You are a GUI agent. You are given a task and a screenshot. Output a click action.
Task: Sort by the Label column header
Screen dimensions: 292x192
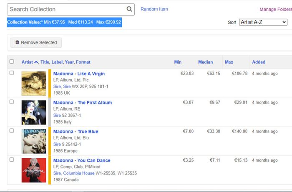point(57,62)
